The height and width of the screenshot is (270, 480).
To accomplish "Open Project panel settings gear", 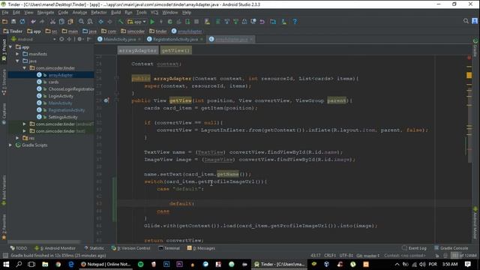I will coord(79,39).
